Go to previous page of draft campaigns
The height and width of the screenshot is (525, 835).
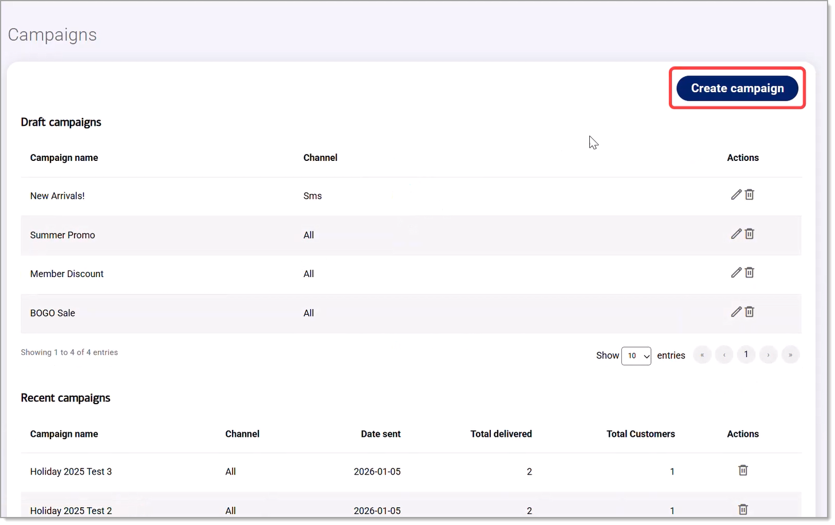coord(724,355)
